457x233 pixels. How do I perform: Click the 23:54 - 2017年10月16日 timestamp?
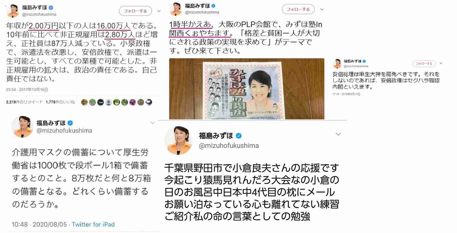click(27, 90)
